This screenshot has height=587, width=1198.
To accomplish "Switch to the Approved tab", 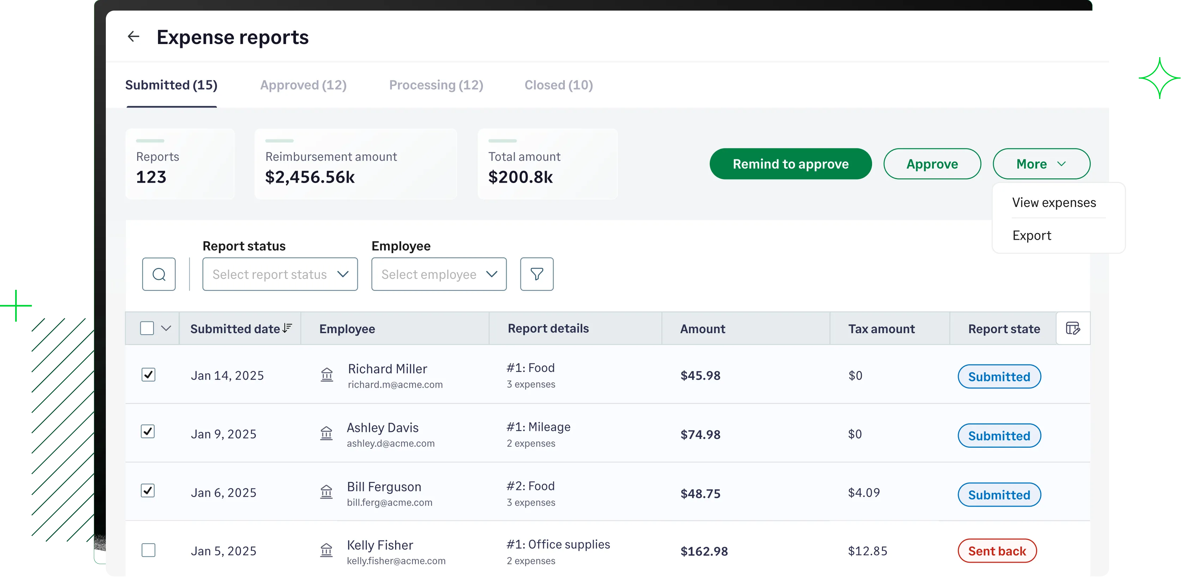I will pos(303,85).
